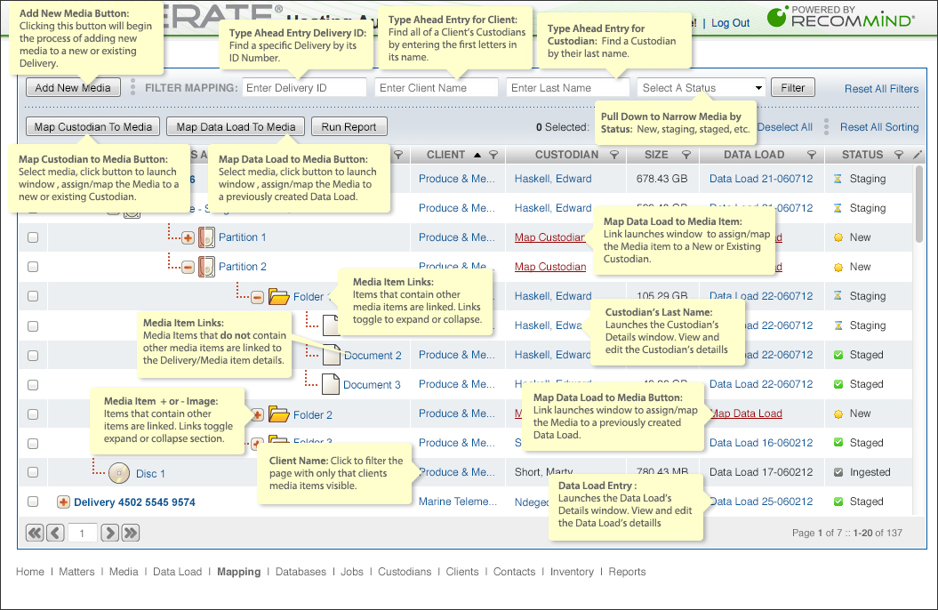Check the Folder 2 row checkbox
Viewport: 938px width, 610px height.
tap(33, 413)
